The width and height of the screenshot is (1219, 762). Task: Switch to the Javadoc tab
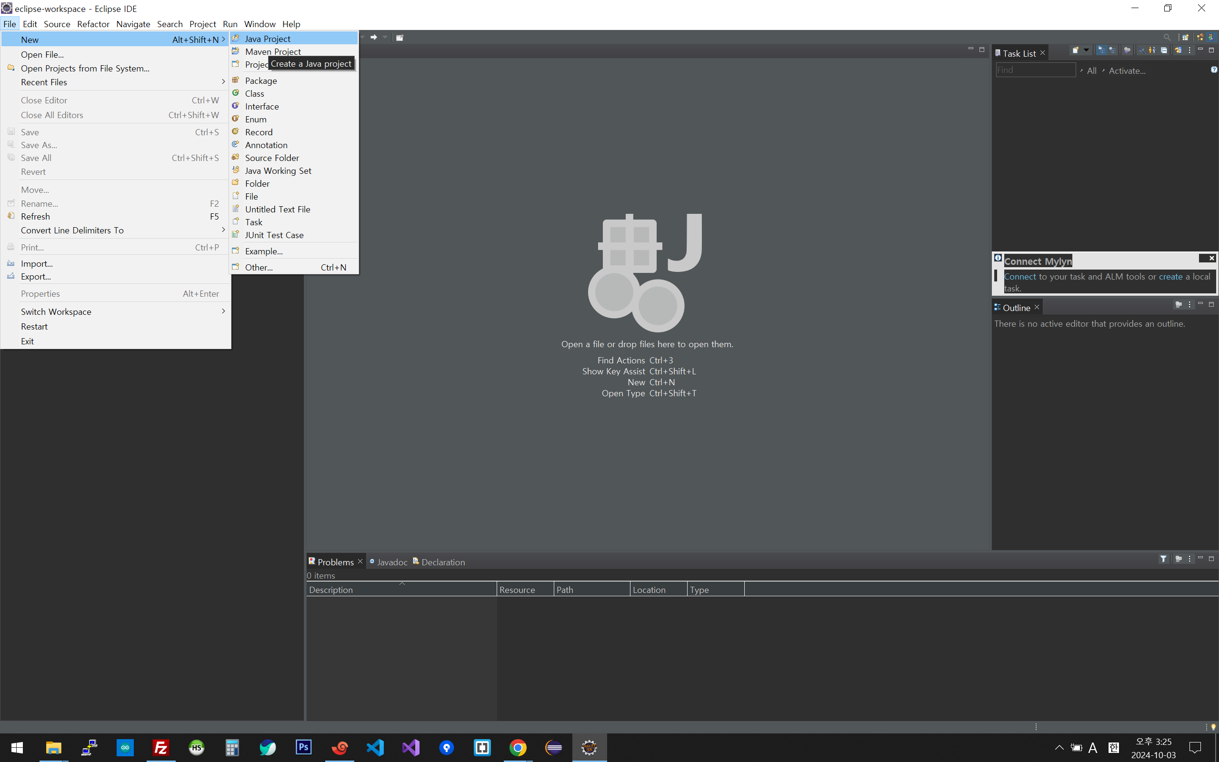click(x=391, y=562)
